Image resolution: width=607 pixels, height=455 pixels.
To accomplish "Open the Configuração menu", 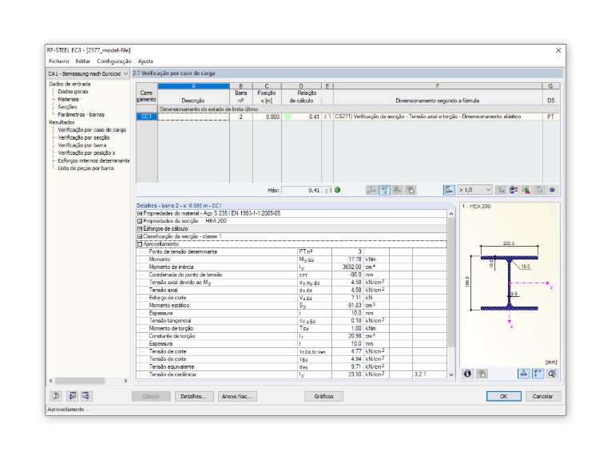I will coord(114,61).
